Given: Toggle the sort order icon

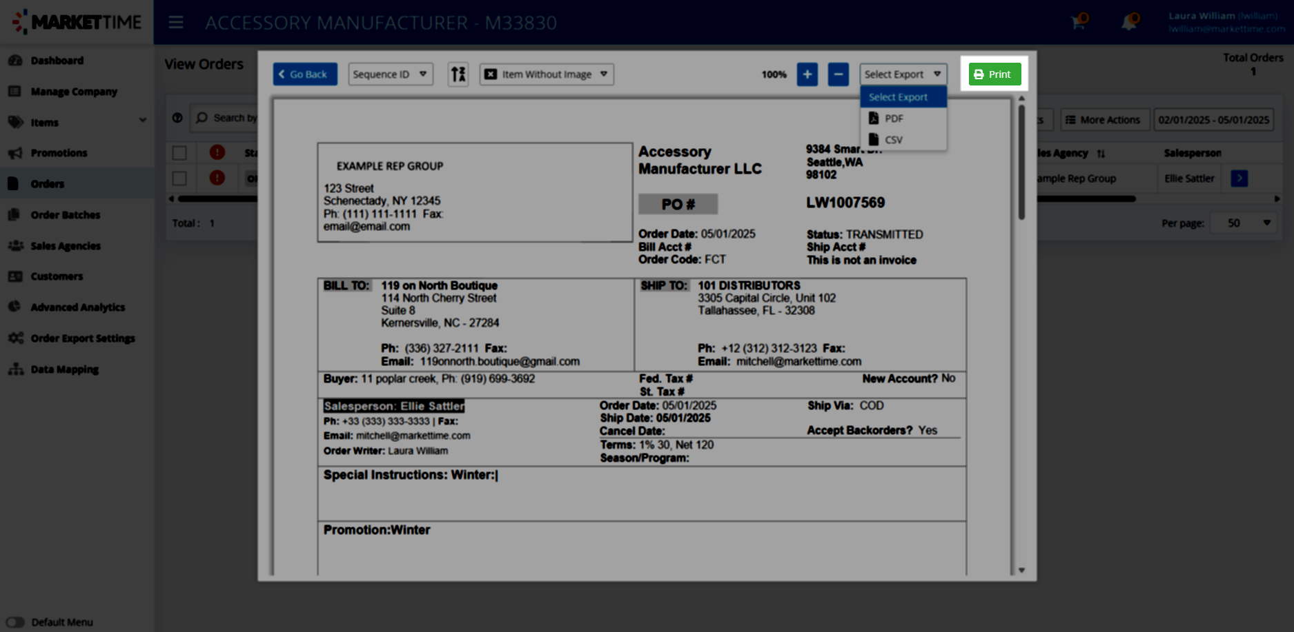Looking at the screenshot, I should (x=458, y=74).
